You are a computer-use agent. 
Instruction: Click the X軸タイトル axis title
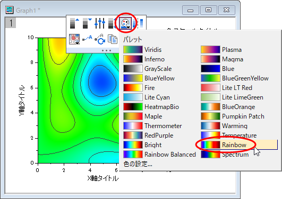pyautogui.click(x=103, y=178)
